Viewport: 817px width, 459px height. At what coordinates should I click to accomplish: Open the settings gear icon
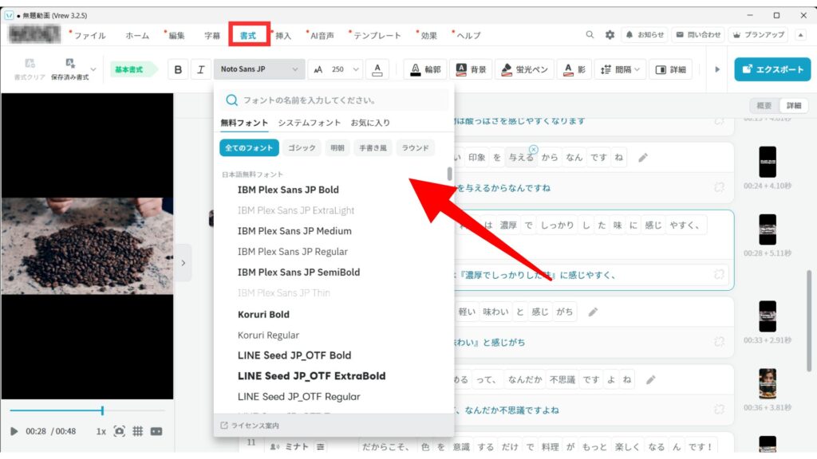click(x=610, y=35)
